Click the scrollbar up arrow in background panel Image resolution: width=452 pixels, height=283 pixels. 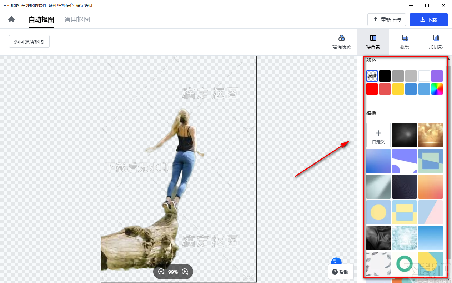(449, 59)
